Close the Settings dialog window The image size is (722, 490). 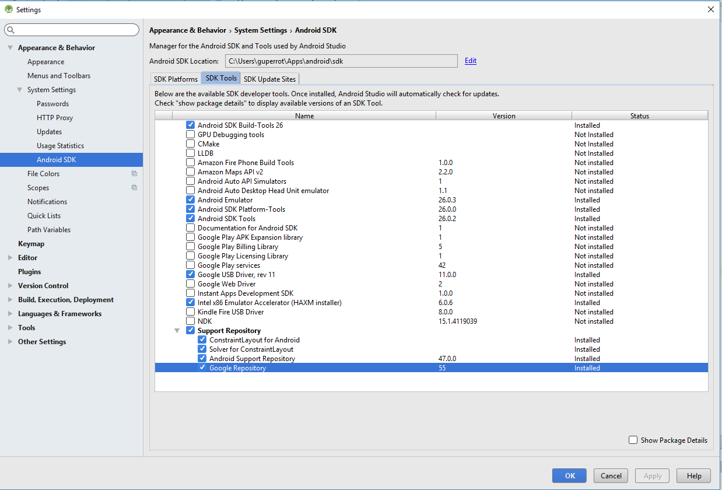pos(710,9)
